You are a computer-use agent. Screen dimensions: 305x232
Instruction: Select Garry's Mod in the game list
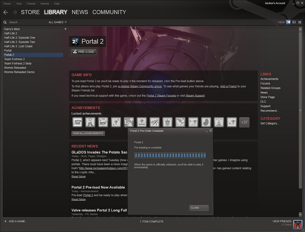tap(12, 29)
